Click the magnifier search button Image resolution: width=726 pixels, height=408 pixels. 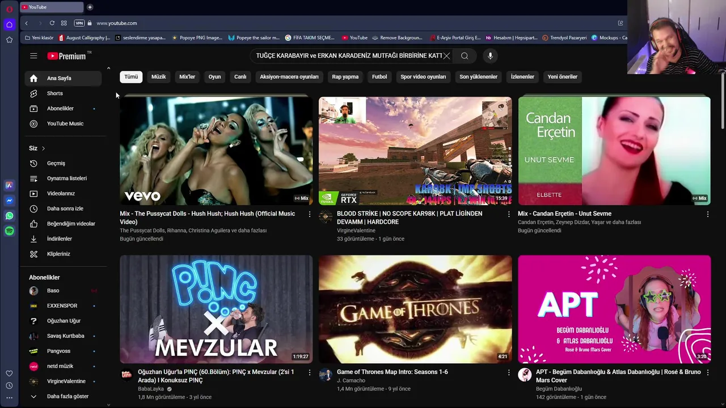[465, 56]
